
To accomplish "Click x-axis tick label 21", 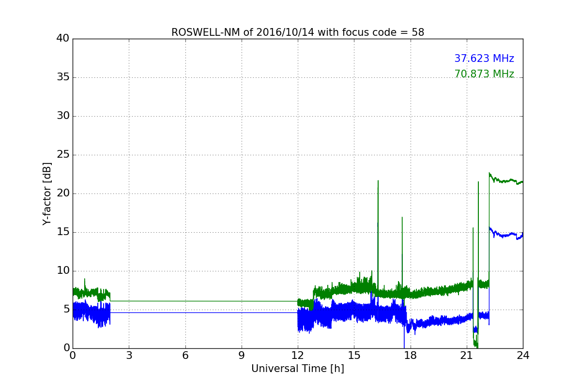I will click(467, 356).
